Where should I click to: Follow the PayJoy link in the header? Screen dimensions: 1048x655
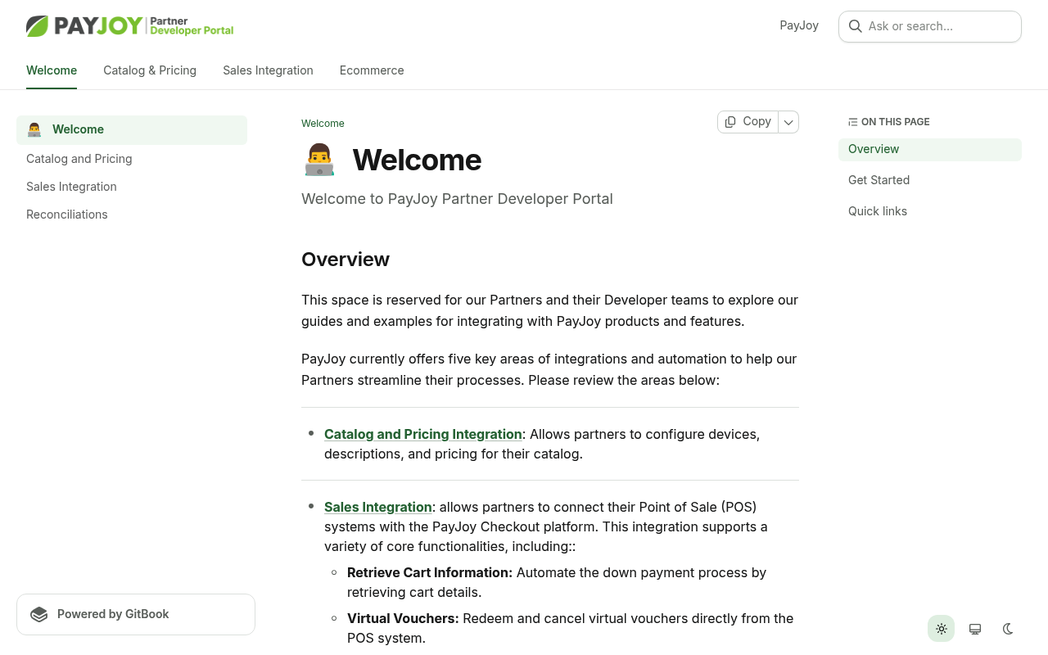tap(799, 25)
